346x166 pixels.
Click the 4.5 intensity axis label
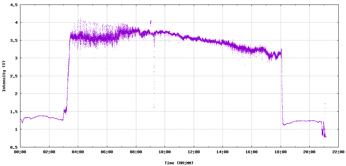[14, 5]
